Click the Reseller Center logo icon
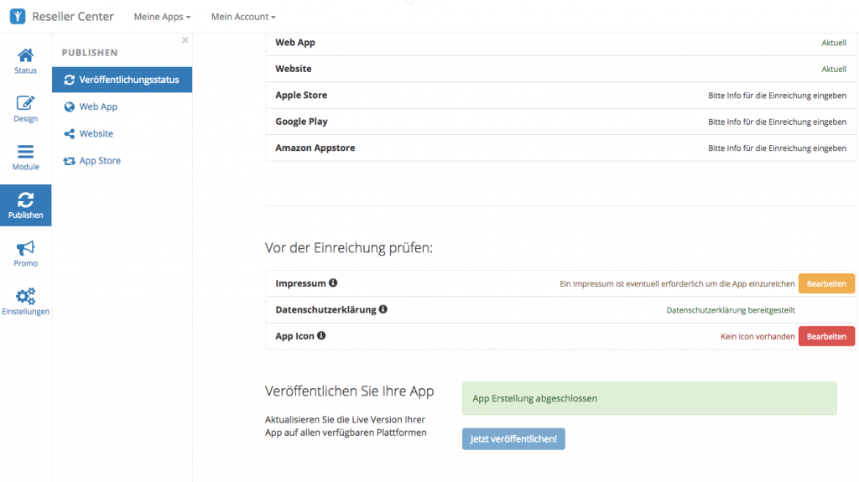The height and width of the screenshot is (482, 859). coord(18,17)
